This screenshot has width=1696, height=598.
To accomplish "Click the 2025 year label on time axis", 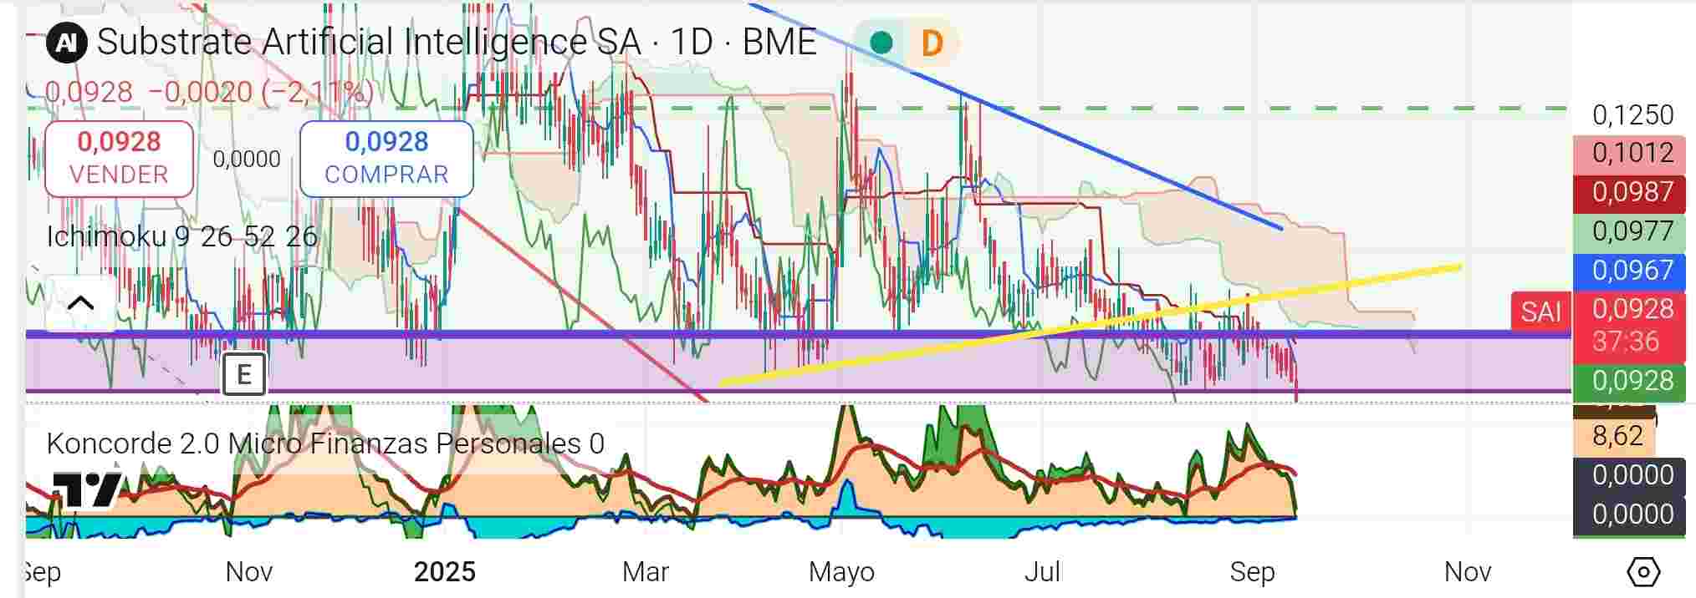I will pyautogui.click(x=445, y=572).
